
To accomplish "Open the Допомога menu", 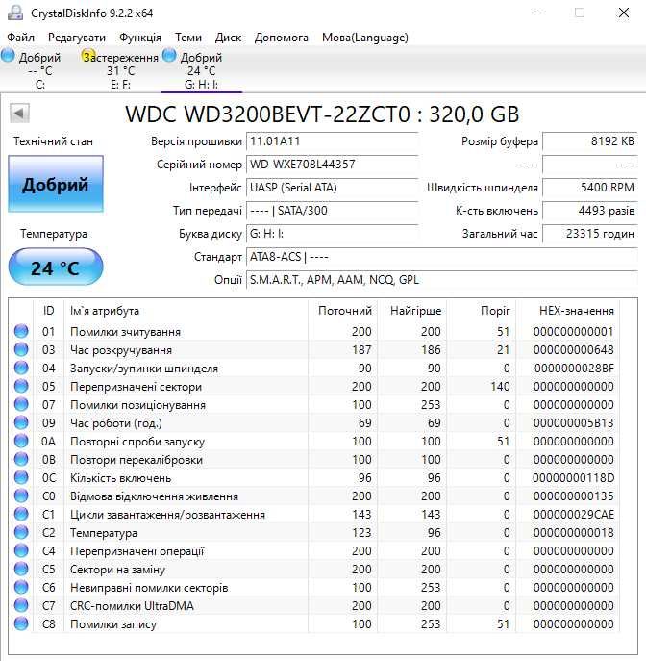I will (x=282, y=38).
